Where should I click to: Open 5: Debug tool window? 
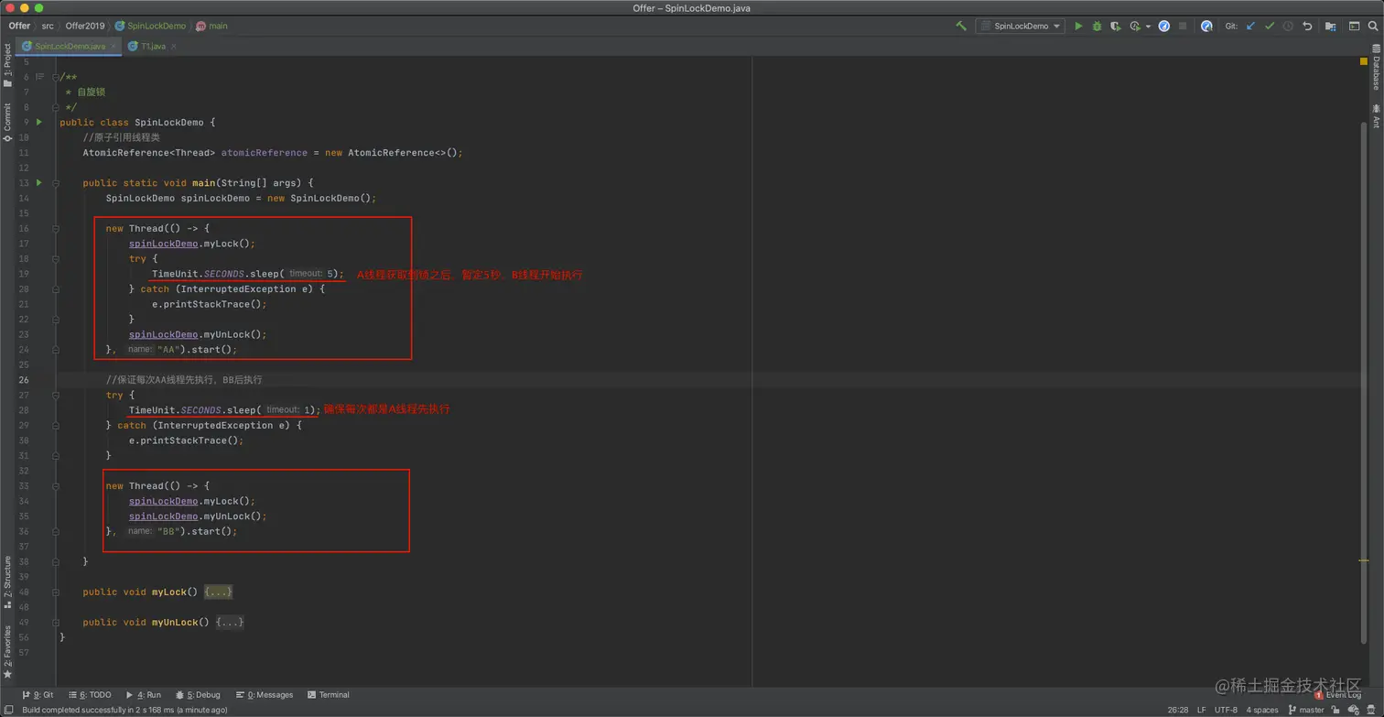[x=198, y=695]
